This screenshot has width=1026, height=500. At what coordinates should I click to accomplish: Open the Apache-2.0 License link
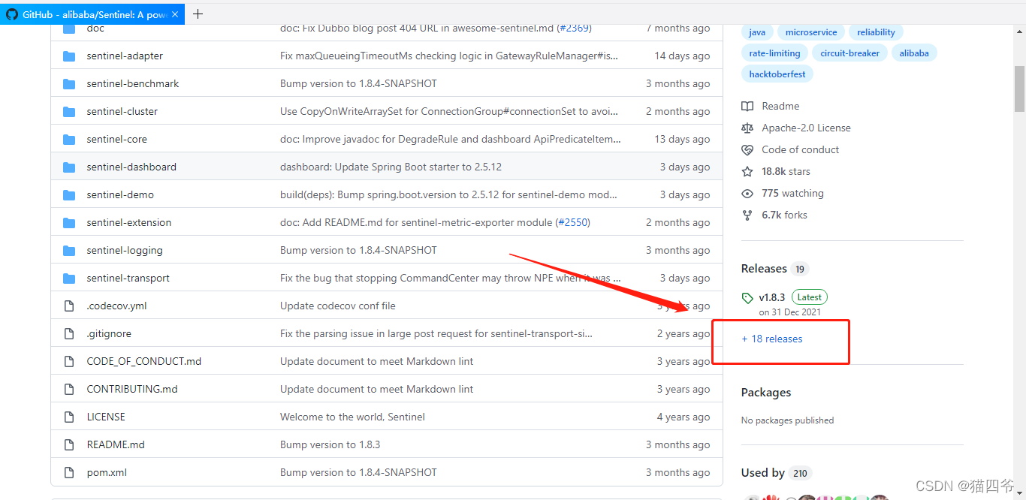coord(806,128)
